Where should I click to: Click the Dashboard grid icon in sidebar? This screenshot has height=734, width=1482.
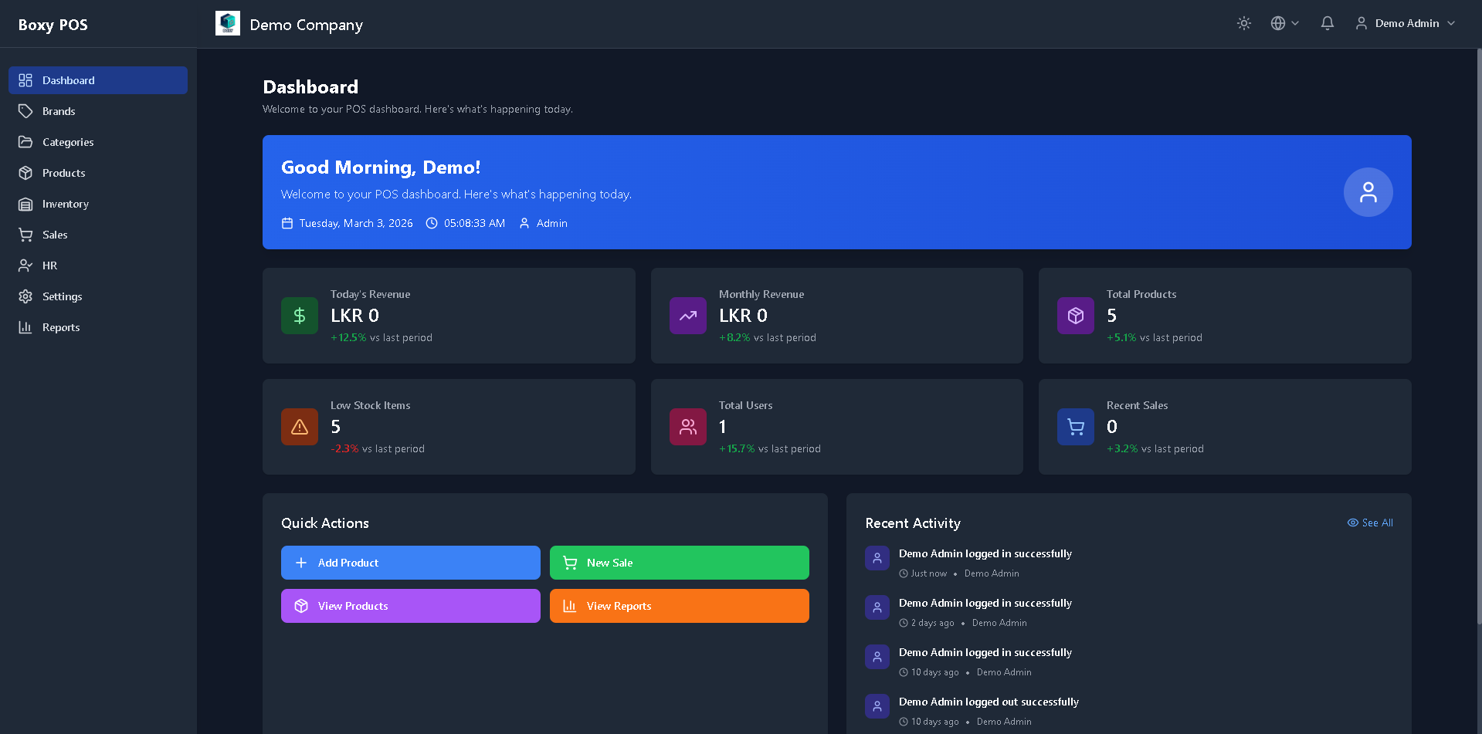(25, 80)
